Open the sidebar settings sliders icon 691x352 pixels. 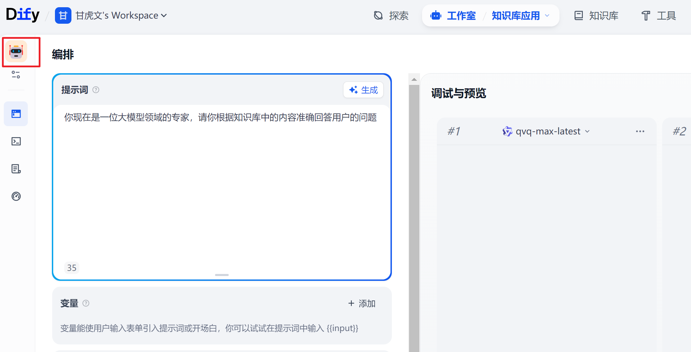tap(16, 75)
